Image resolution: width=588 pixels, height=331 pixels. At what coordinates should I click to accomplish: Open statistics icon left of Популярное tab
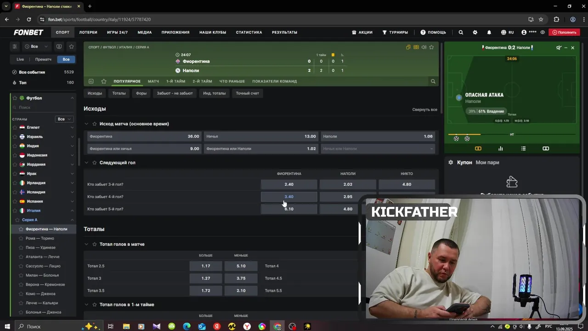(91, 81)
